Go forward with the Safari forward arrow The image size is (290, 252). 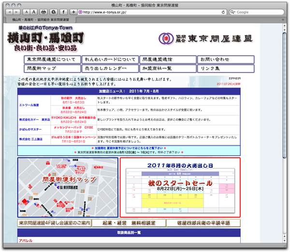tap(16, 12)
